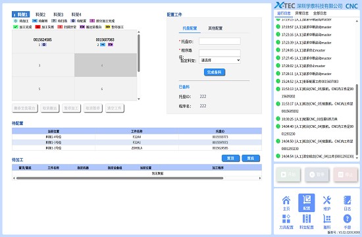This screenshot has height=237, width=362.
Task: Click the 暂停 pause control button
Action: click(317, 174)
